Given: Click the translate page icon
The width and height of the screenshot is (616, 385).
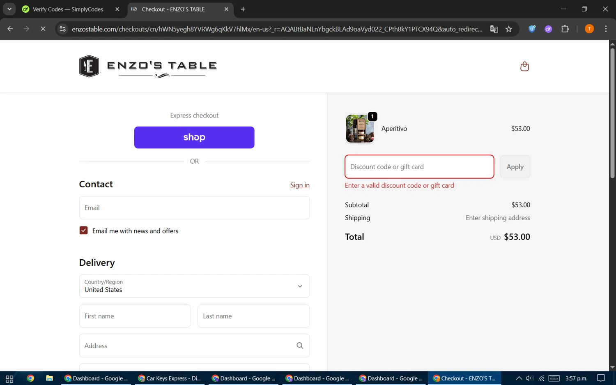Looking at the screenshot, I should tap(494, 29).
